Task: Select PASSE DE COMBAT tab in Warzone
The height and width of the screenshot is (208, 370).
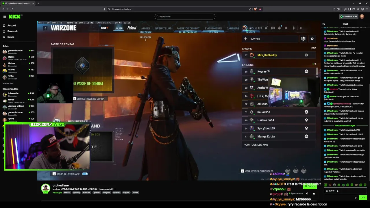Action: pyautogui.click(x=188, y=28)
